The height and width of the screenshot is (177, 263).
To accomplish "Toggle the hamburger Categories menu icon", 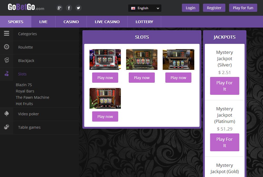I will 7,33.
